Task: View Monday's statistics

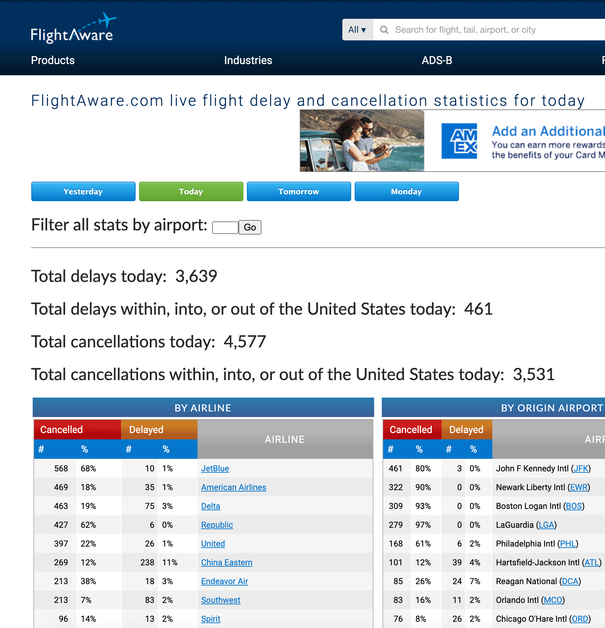Action: click(x=406, y=191)
